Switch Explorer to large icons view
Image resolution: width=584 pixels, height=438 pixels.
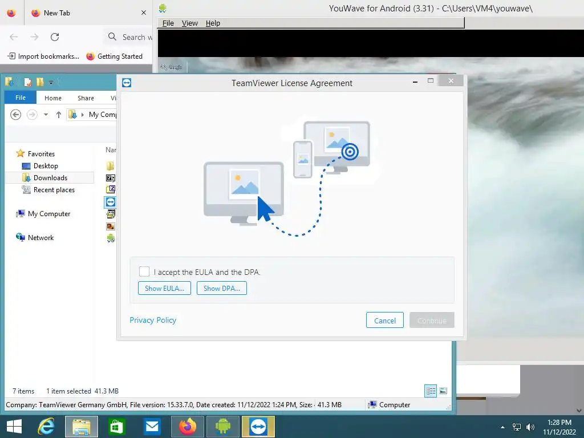pyautogui.click(x=443, y=391)
